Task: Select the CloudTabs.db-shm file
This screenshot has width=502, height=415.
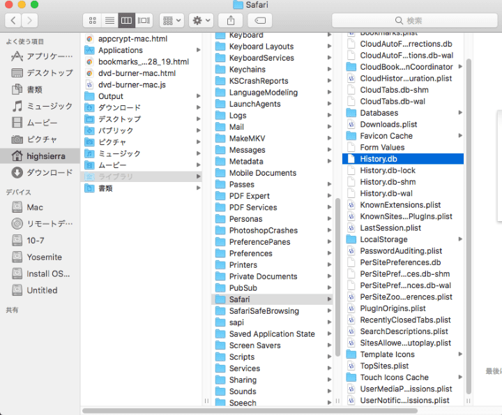Action: point(403,90)
